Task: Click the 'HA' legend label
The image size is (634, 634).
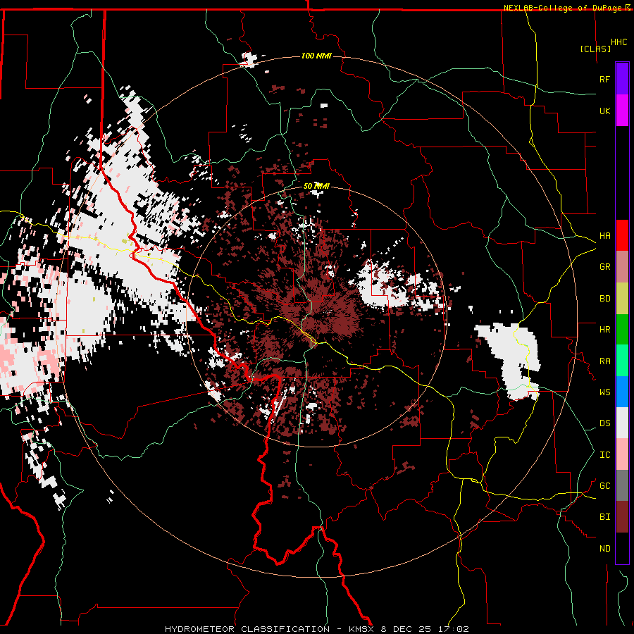Action: [605, 236]
